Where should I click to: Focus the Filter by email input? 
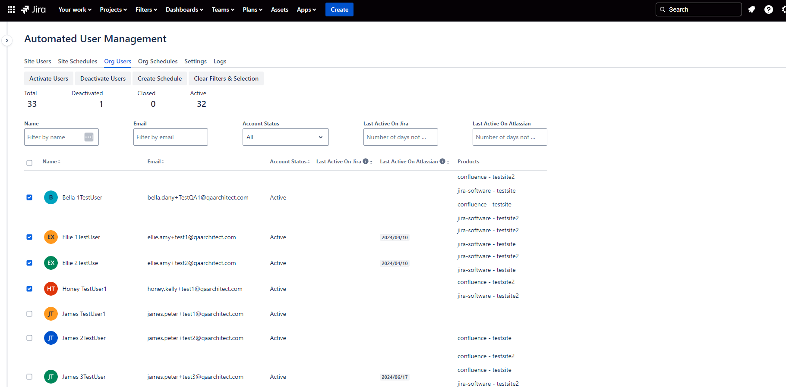(x=170, y=137)
